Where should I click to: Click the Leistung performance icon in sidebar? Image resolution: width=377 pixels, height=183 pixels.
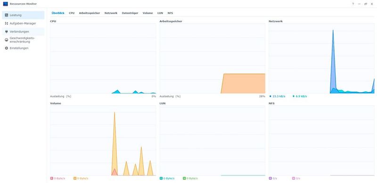pos(7,15)
